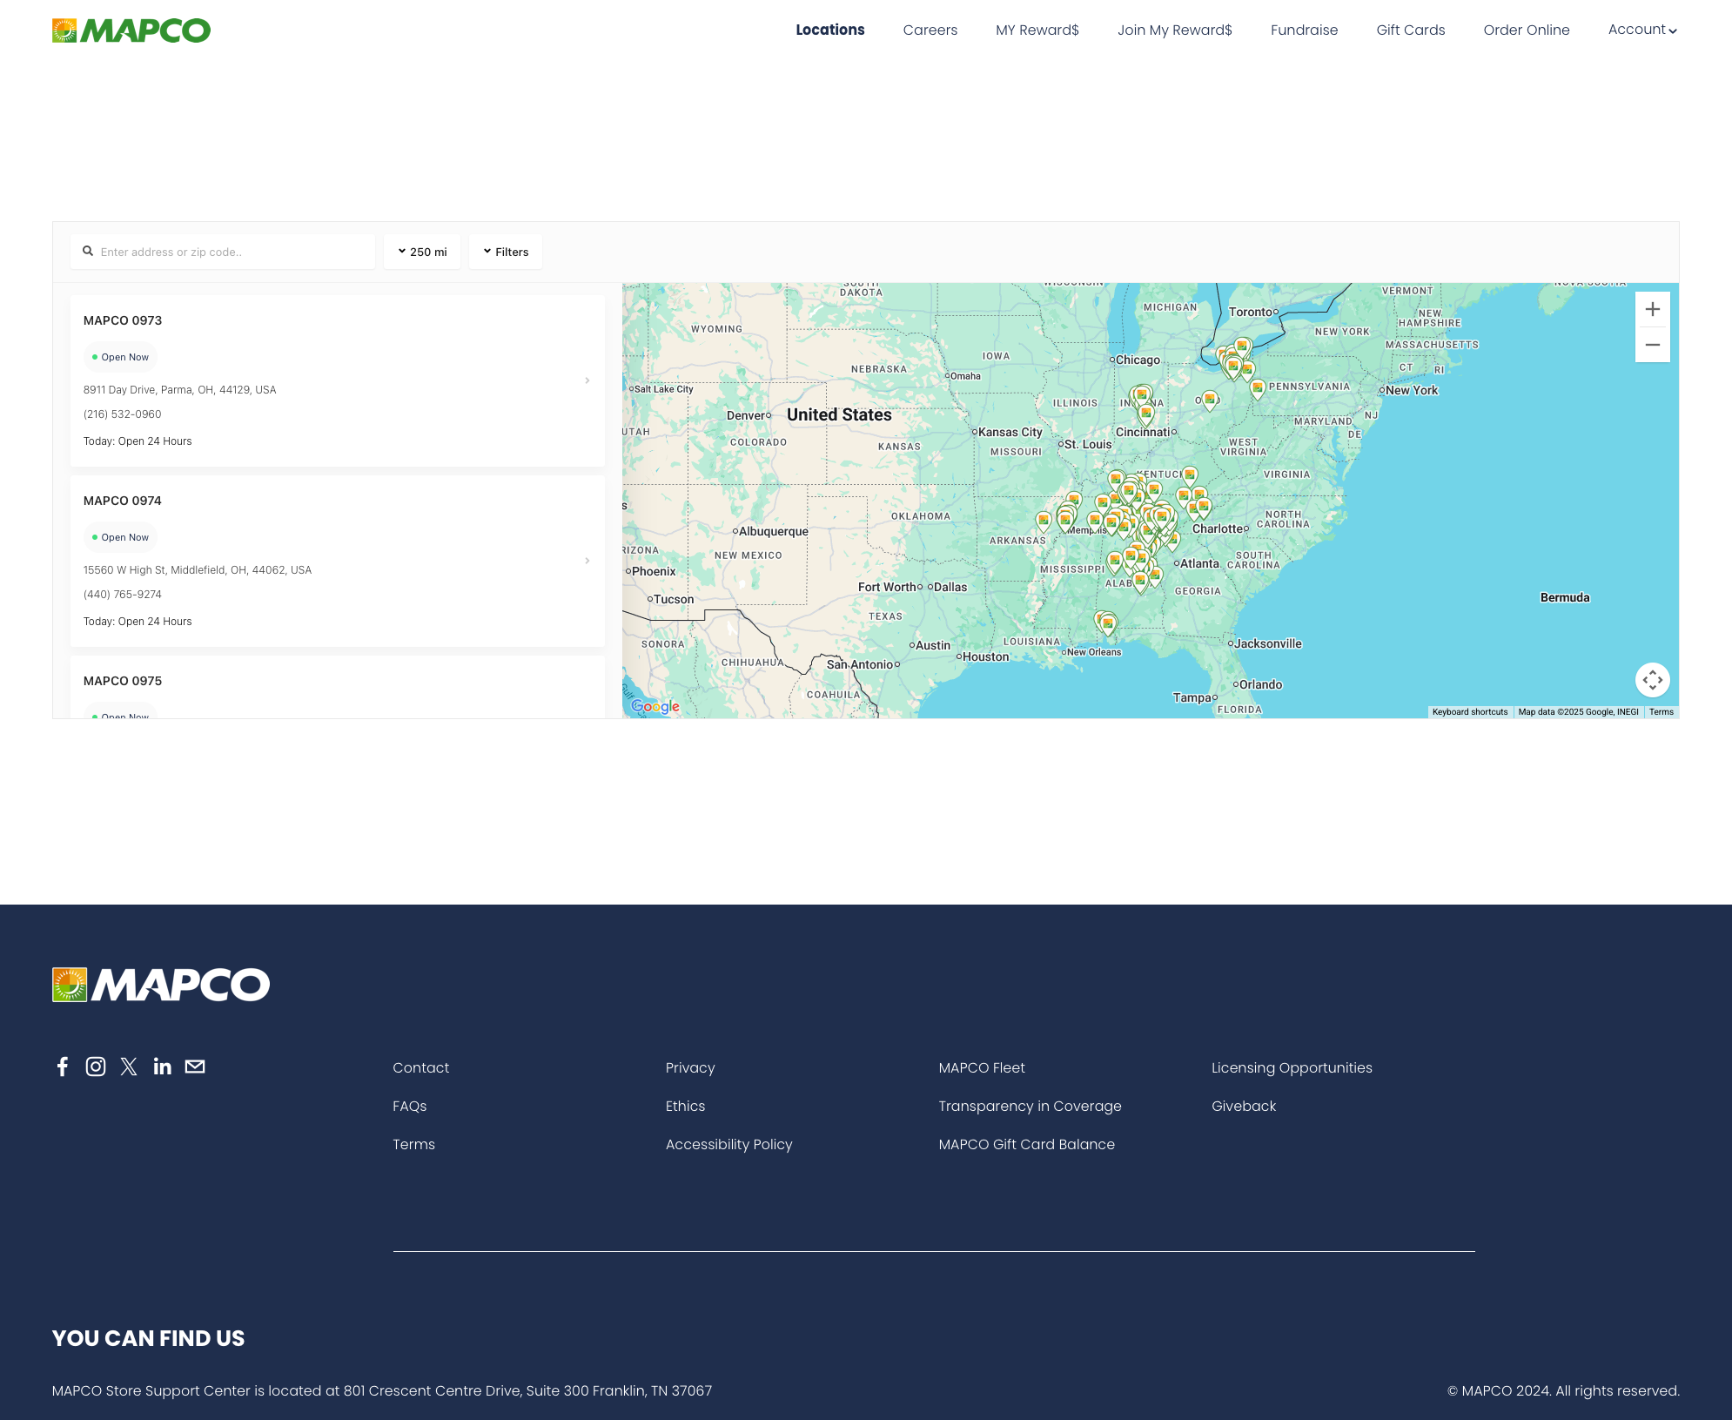Go to Gift Cards page

pos(1410,30)
